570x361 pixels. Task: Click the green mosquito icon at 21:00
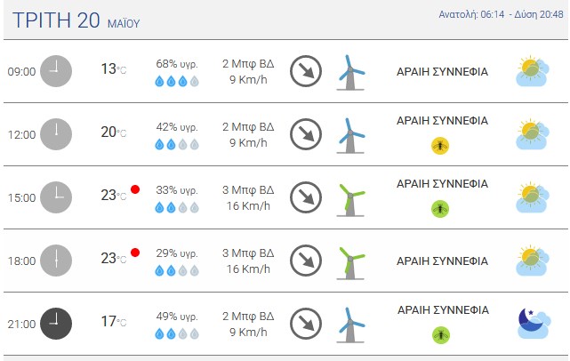(x=441, y=335)
